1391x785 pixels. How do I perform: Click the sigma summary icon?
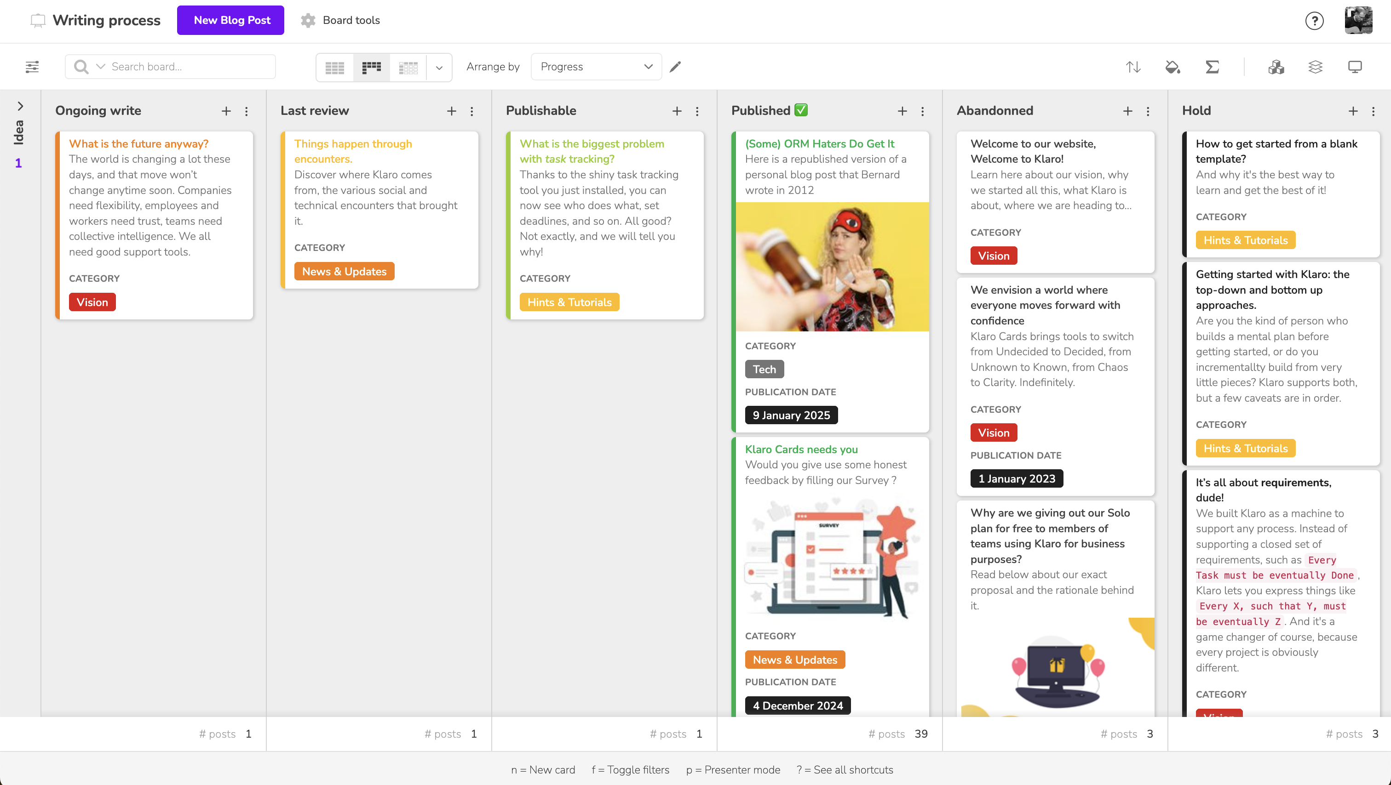(x=1212, y=67)
